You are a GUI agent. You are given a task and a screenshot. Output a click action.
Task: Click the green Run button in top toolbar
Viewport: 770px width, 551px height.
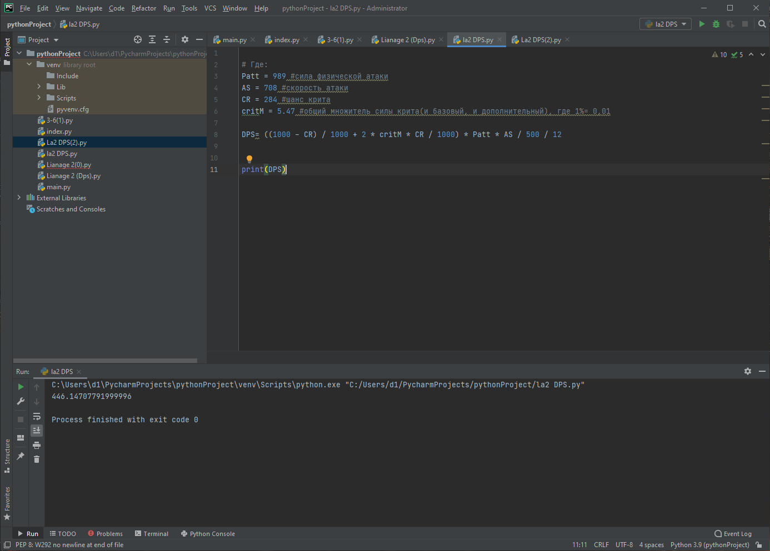702,24
